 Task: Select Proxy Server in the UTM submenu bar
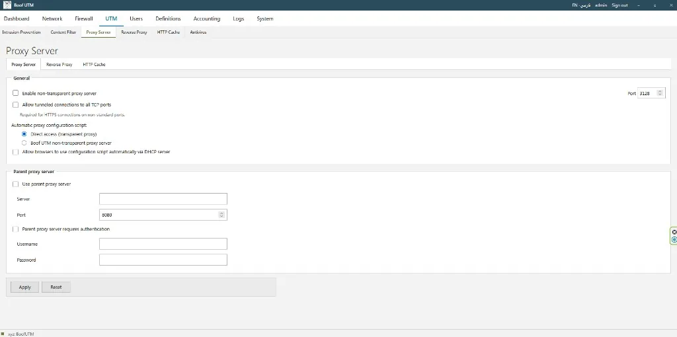(99, 32)
